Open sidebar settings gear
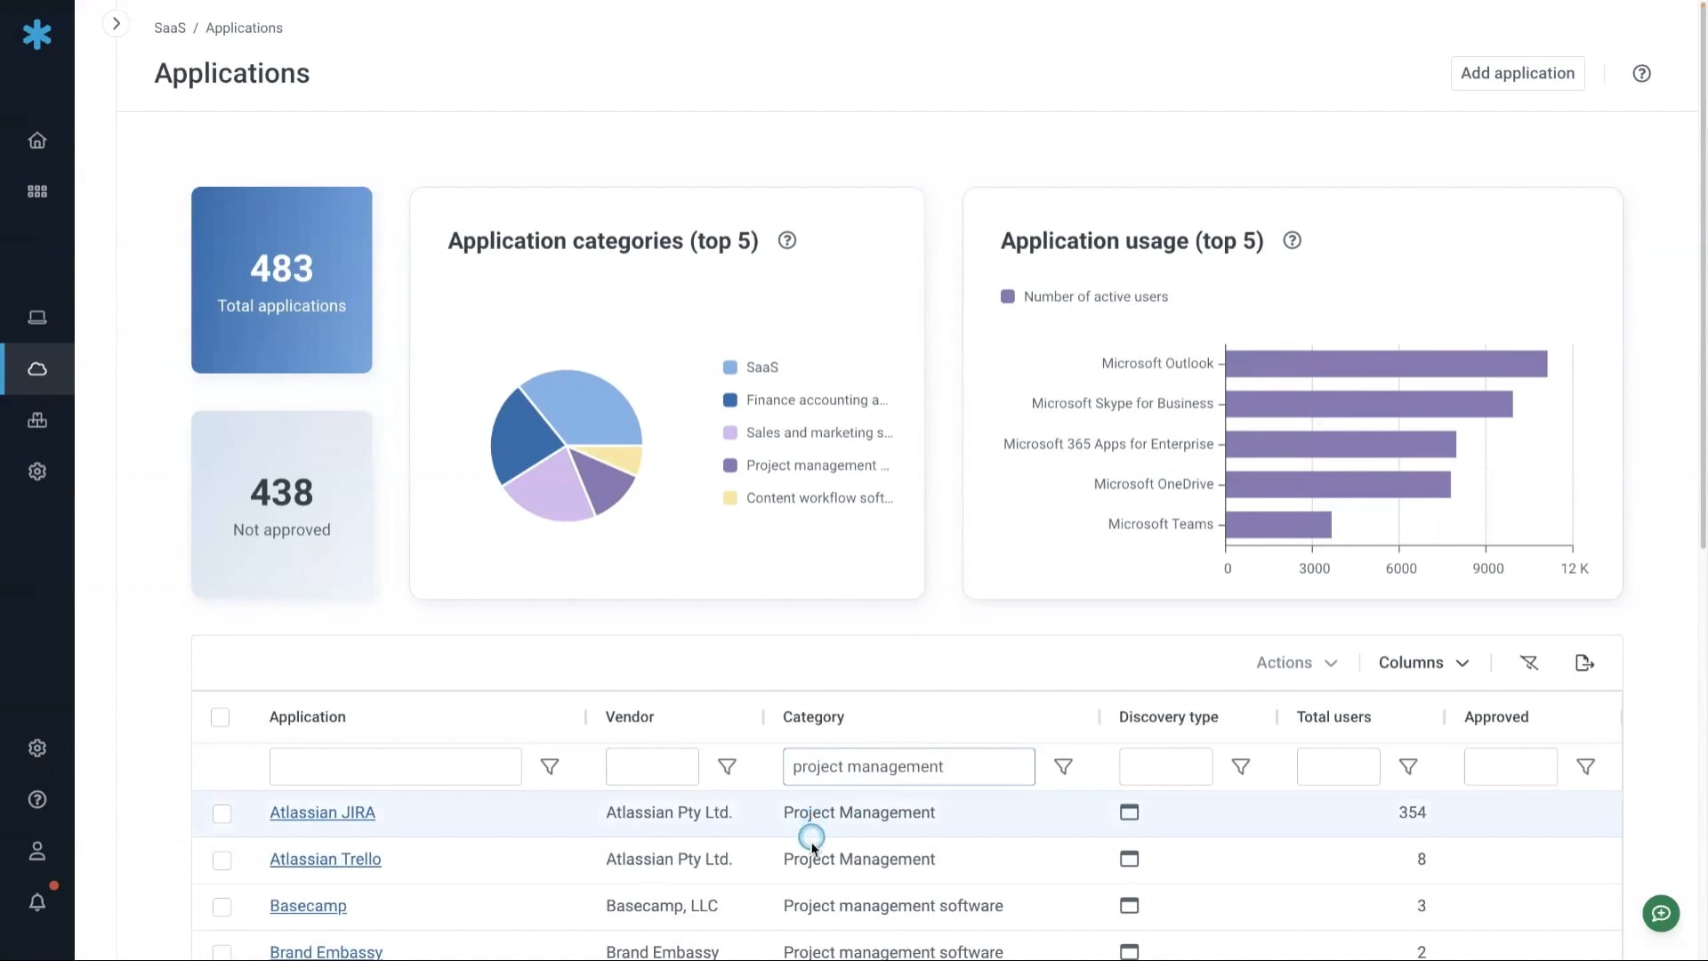The image size is (1708, 961). [36, 471]
